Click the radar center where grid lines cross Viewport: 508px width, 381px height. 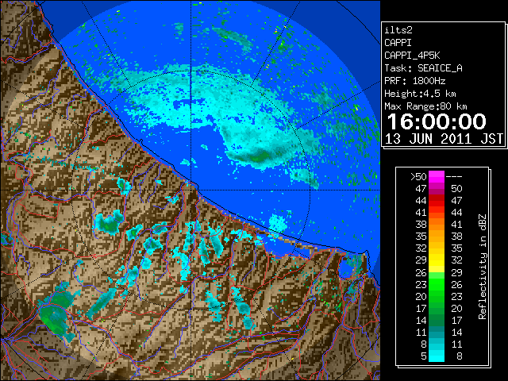click(191, 190)
